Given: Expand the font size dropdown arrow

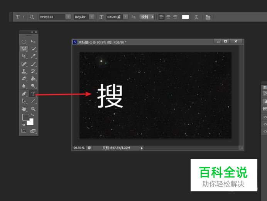Looking at the screenshot, I should (125, 17).
